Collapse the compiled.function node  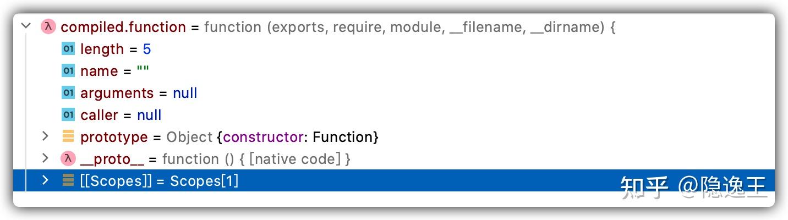click(x=25, y=26)
